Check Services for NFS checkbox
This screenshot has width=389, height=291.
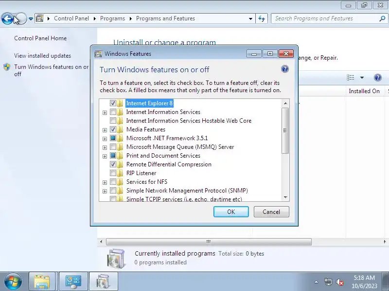pos(113,181)
